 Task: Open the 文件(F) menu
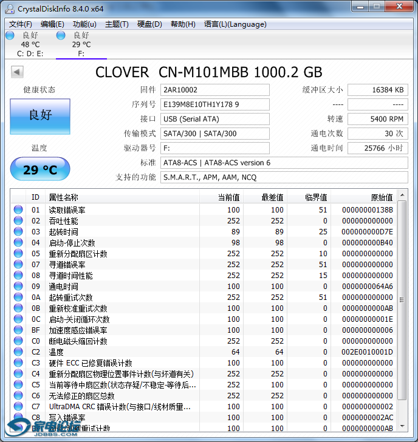point(20,24)
